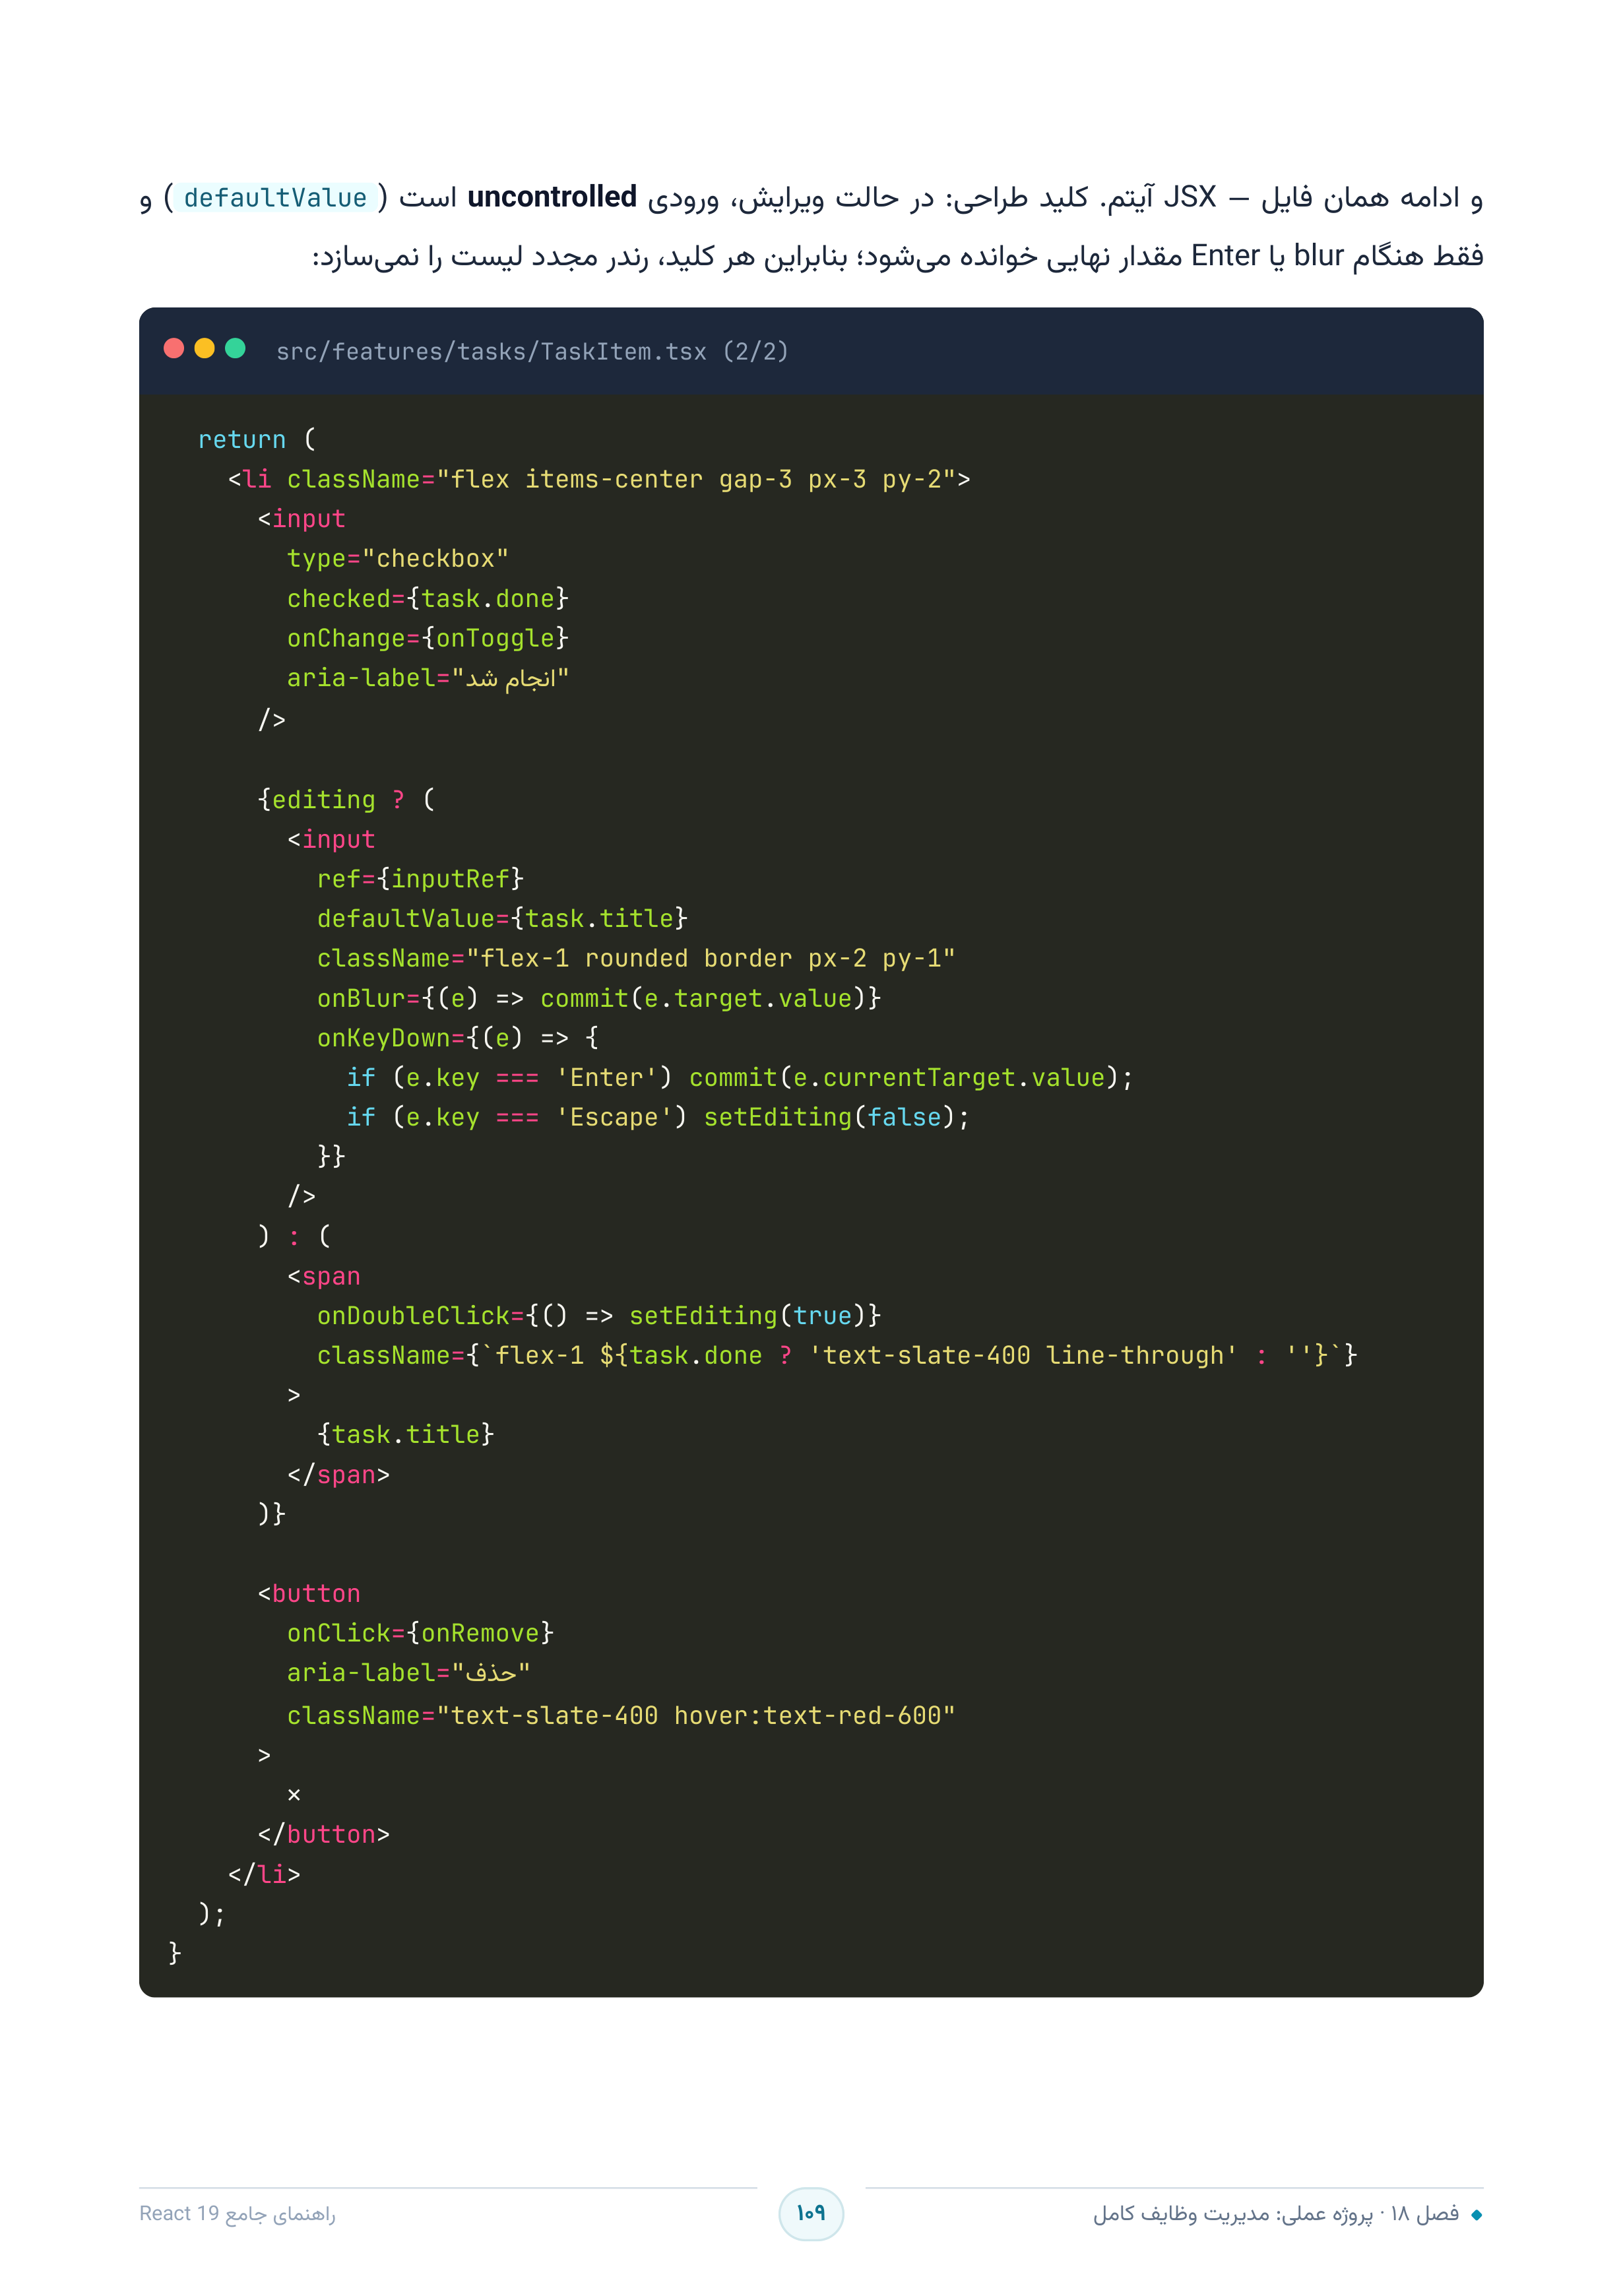Click the return keyword in code

[242, 439]
